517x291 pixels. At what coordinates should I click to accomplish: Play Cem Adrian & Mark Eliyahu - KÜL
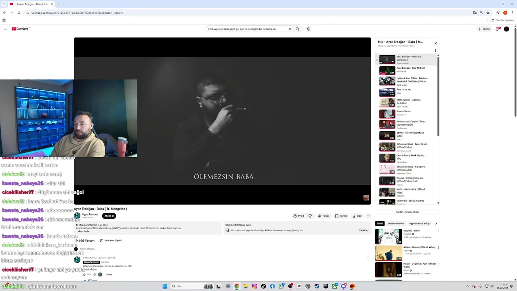(406, 158)
